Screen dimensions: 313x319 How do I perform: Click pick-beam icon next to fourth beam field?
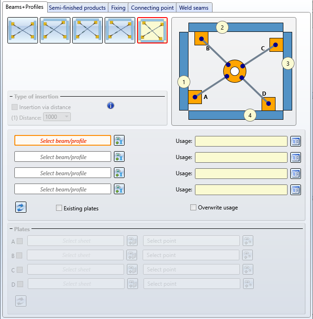click(119, 189)
